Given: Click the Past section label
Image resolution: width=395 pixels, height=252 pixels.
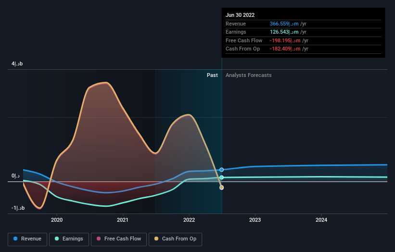Looking at the screenshot, I should coord(212,75).
